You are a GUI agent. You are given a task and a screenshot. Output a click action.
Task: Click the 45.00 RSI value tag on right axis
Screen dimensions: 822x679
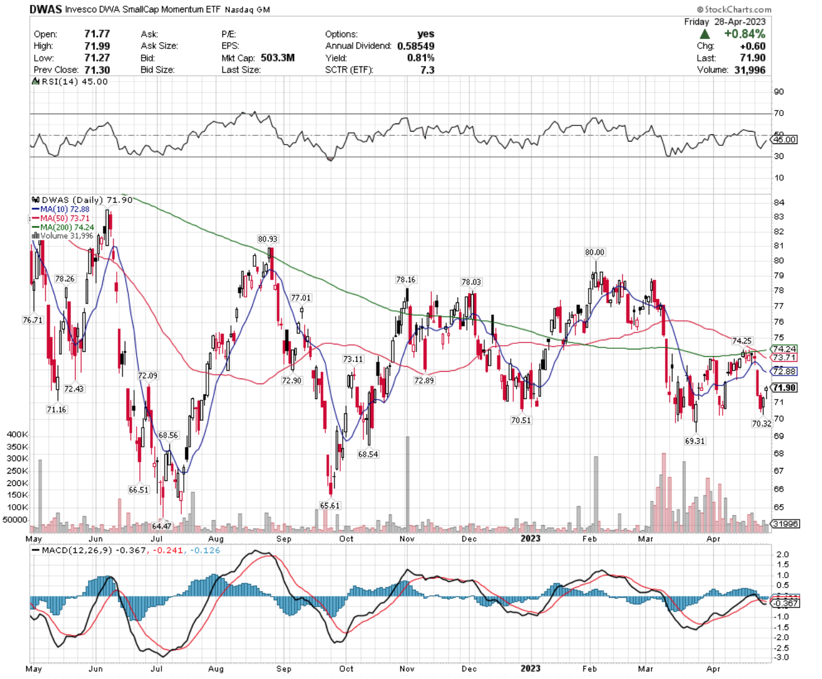784,140
